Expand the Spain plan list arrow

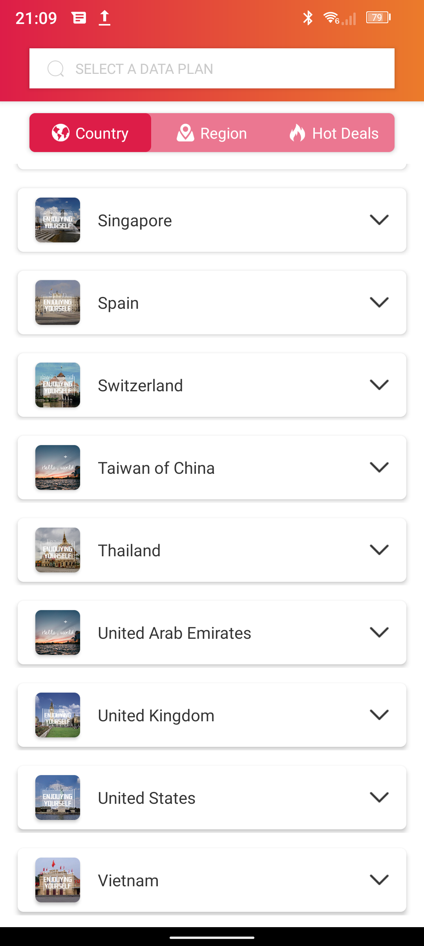pos(379,302)
